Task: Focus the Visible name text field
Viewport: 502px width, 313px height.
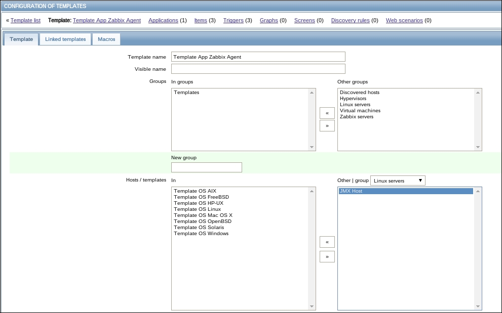Action: (258, 69)
